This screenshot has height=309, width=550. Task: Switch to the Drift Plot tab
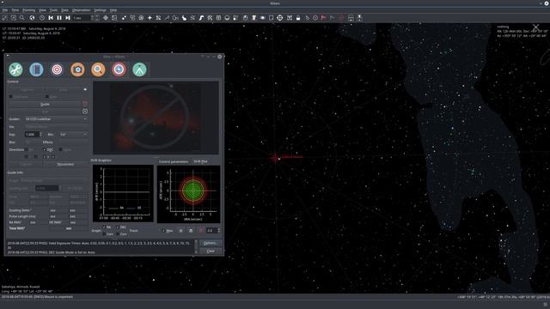pyautogui.click(x=200, y=161)
